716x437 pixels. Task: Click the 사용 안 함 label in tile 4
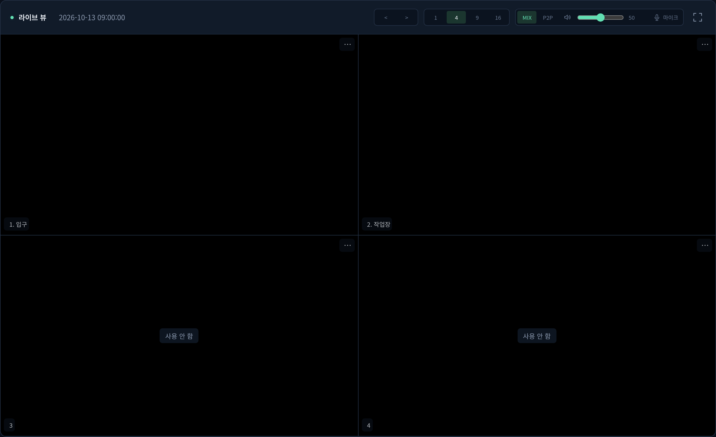pos(537,336)
